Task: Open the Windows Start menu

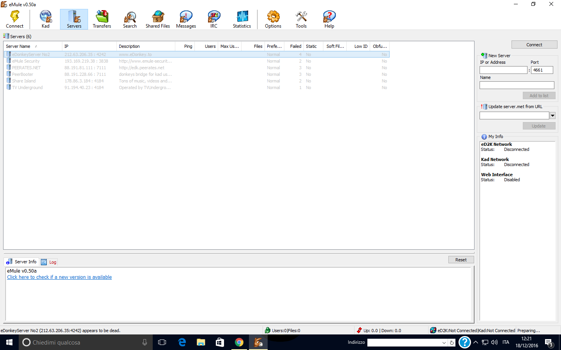Action: tap(9, 342)
